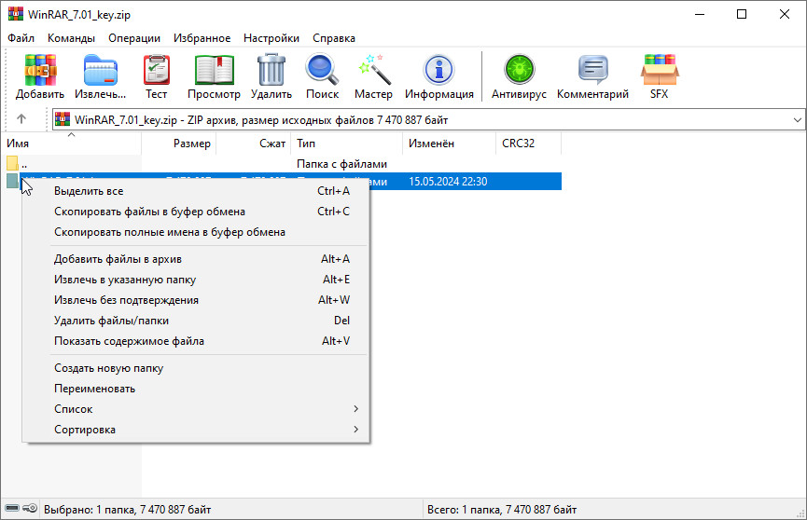This screenshot has width=807, height=520.
Task: Run the Тест archive check icon
Action: point(156,71)
